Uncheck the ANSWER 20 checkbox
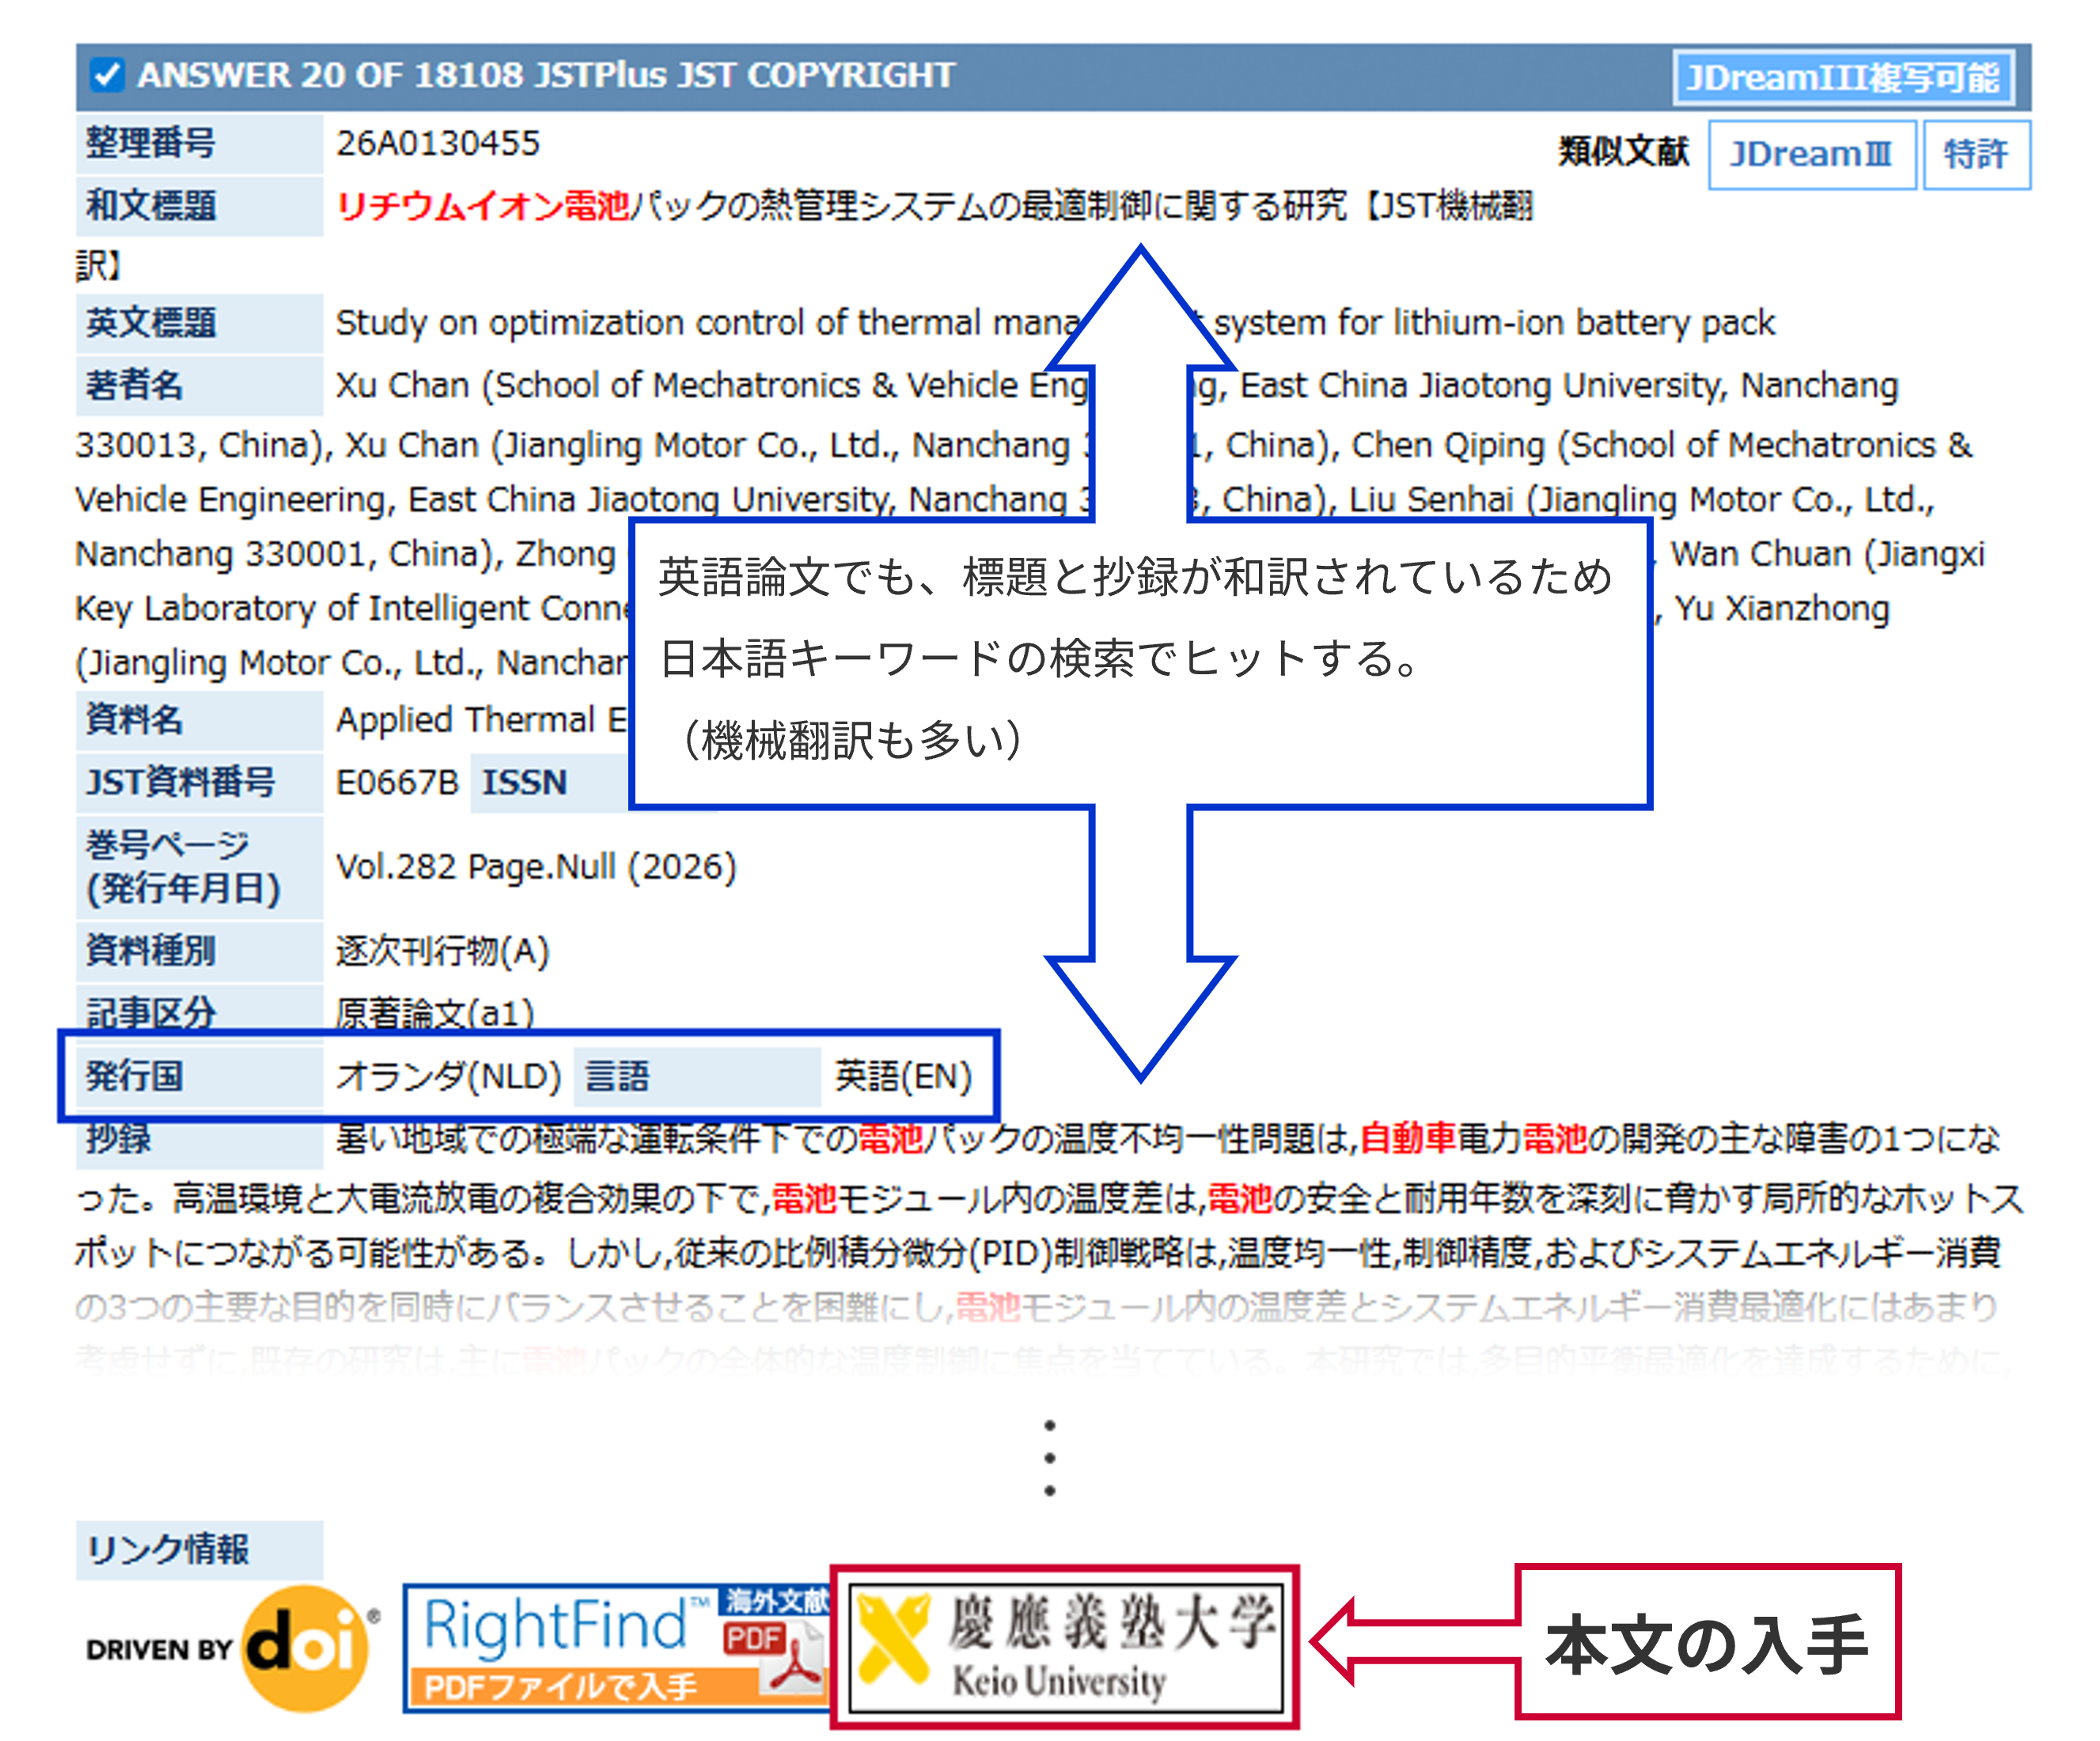The height and width of the screenshot is (1741, 2100). pyautogui.click(x=107, y=75)
